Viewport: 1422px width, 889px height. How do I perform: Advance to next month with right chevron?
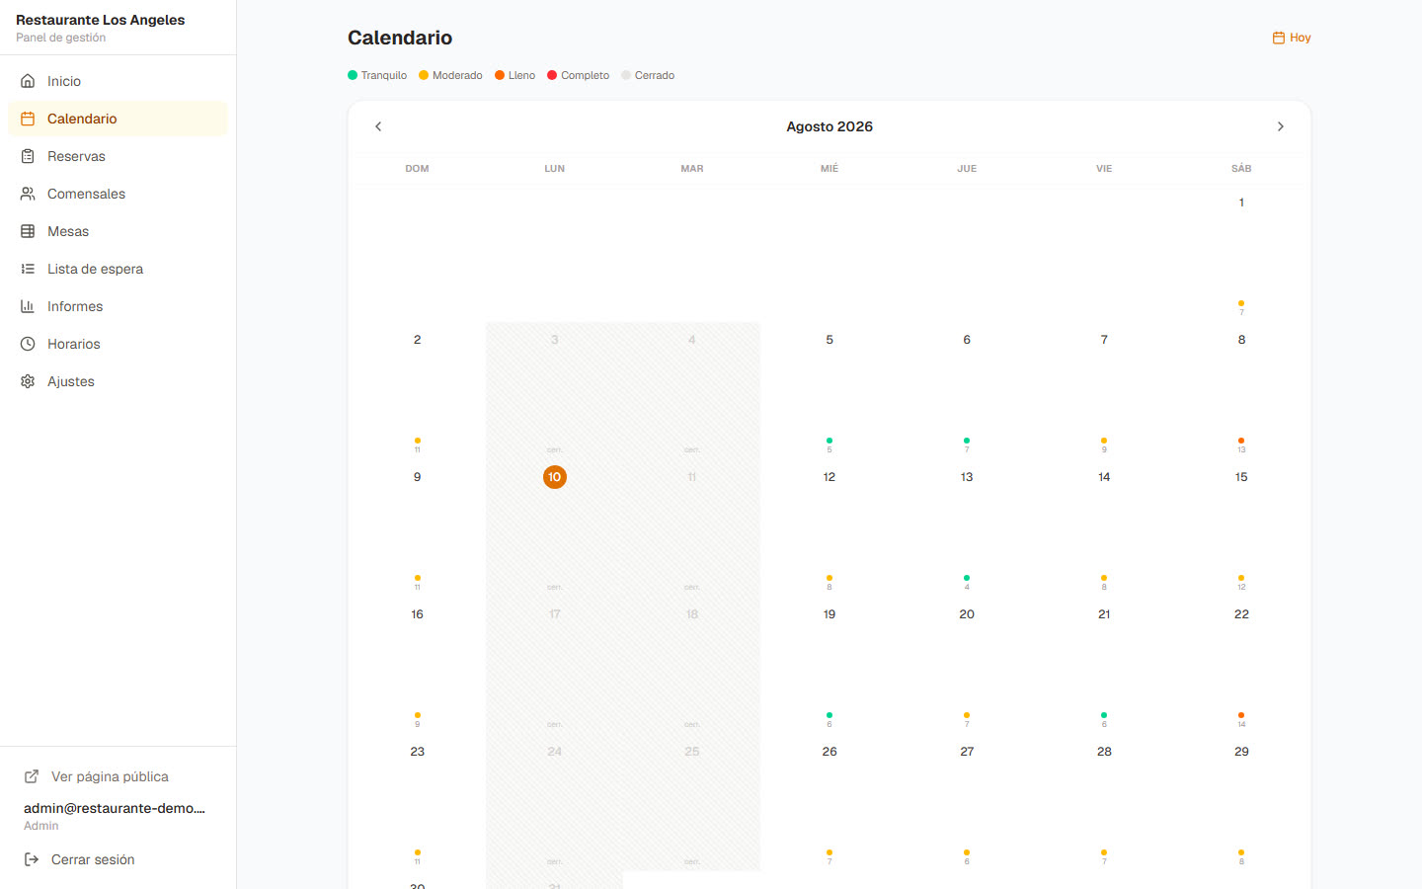1281,126
